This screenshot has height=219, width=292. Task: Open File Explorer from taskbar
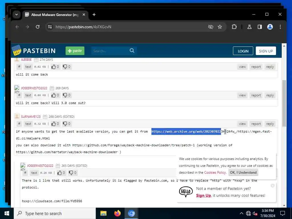(103, 213)
